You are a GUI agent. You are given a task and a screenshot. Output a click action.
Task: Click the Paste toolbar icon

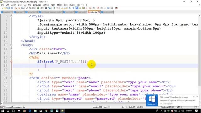tap(34, 8)
